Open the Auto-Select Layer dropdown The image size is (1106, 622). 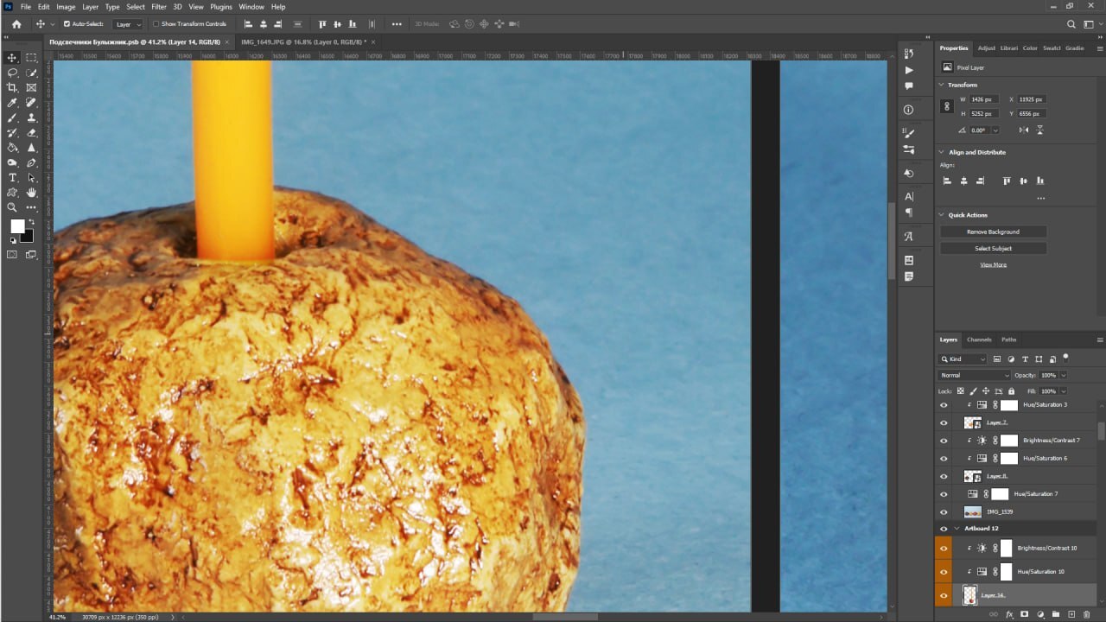click(128, 24)
